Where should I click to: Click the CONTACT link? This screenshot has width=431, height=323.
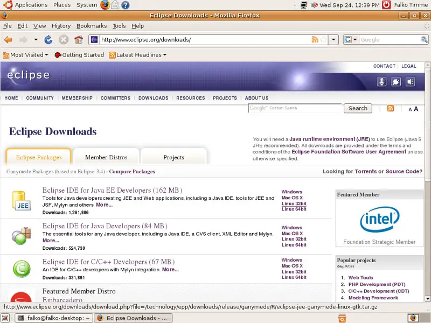(x=384, y=66)
